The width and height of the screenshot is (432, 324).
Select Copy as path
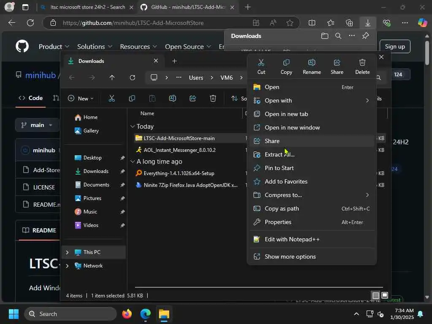[312, 208]
